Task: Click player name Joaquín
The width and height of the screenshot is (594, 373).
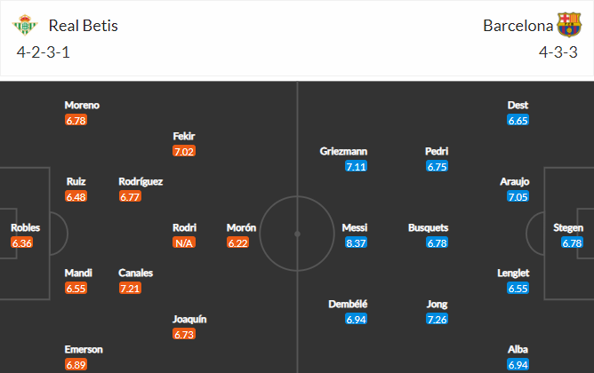Action: (x=189, y=320)
